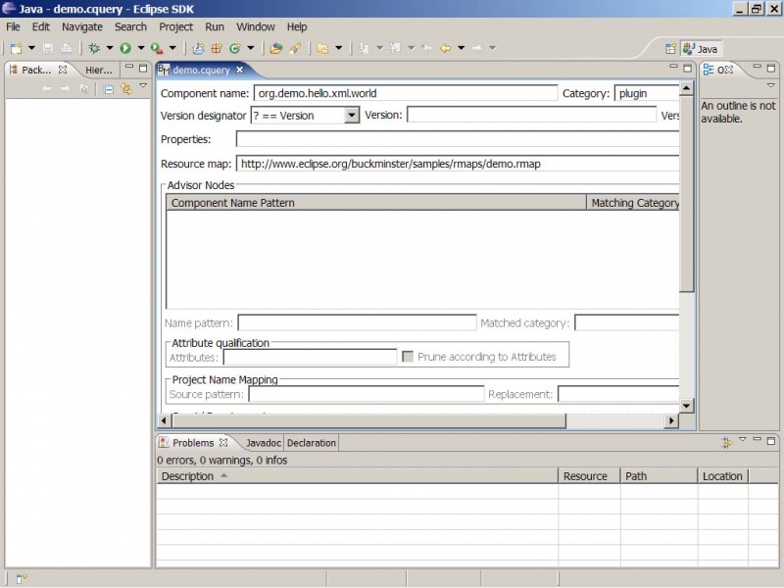Click the Print icon in toolbar
784x588 pixels.
(66, 48)
